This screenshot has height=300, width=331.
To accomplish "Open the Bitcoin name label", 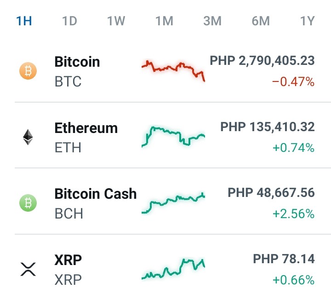I will coord(77,62).
